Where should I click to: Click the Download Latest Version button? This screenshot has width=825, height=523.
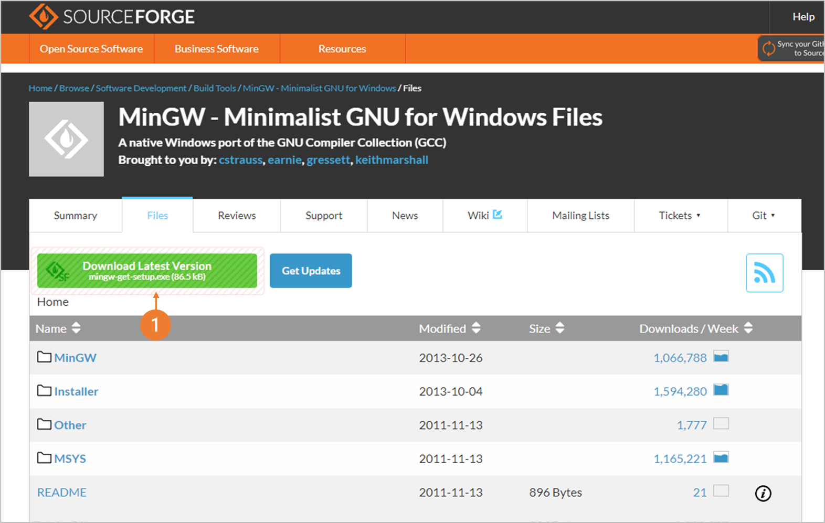point(147,271)
